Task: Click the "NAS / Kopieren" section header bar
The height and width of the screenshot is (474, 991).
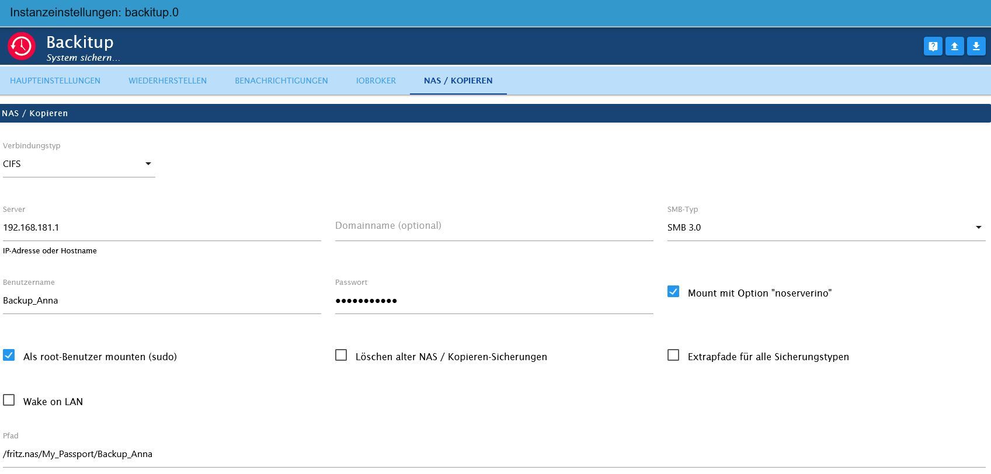Action: click(495, 113)
